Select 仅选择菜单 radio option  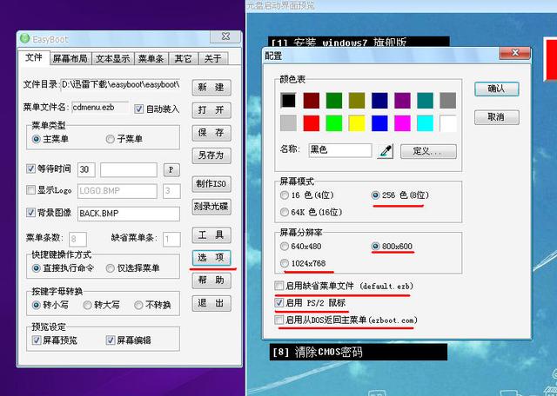click(111, 268)
